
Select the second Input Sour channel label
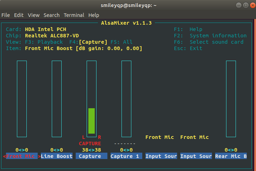(x=196, y=156)
